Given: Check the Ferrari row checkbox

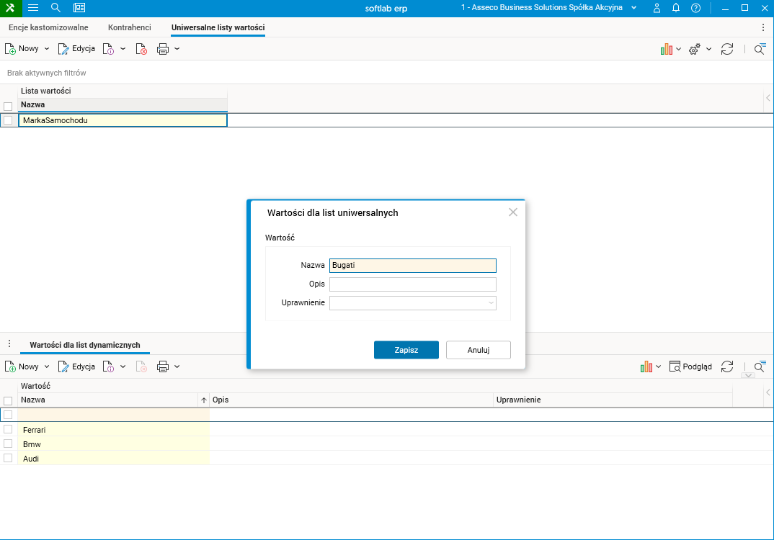Looking at the screenshot, I should click(x=8, y=429).
